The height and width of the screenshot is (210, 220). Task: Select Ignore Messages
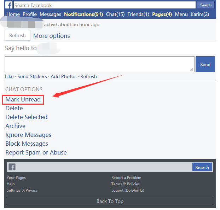pos(28,135)
